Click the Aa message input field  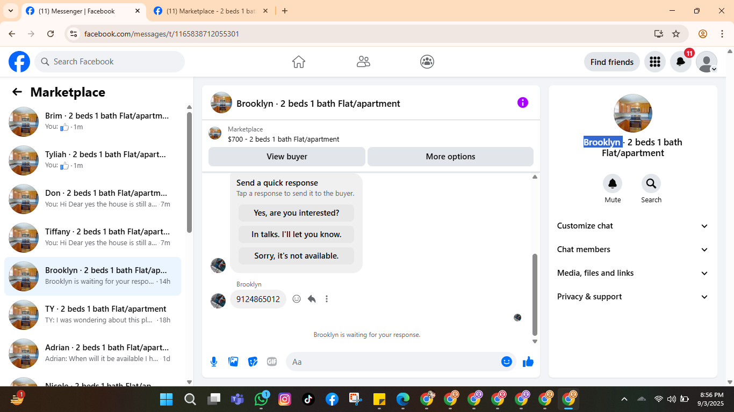coord(400,362)
